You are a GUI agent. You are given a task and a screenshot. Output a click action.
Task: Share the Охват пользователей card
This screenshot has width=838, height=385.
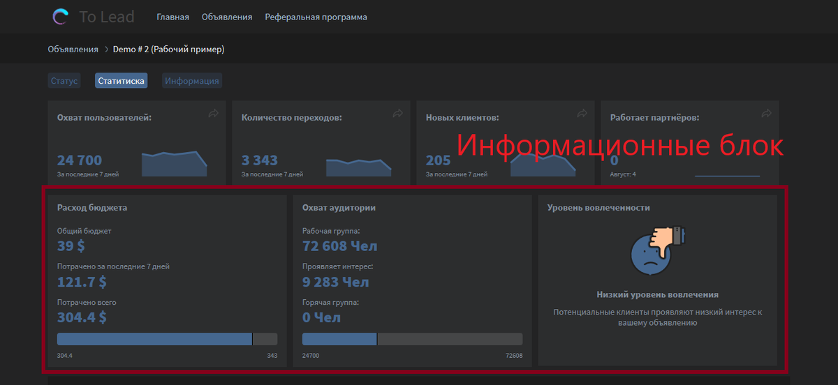coord(214,113)
